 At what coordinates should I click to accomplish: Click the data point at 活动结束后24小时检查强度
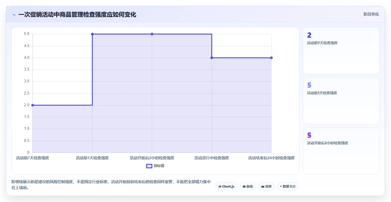click(x=271, y=58)
